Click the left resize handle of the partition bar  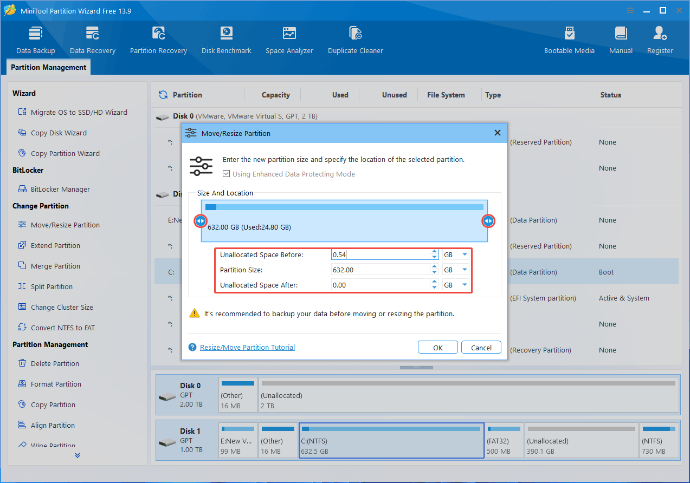click(201, 220)
